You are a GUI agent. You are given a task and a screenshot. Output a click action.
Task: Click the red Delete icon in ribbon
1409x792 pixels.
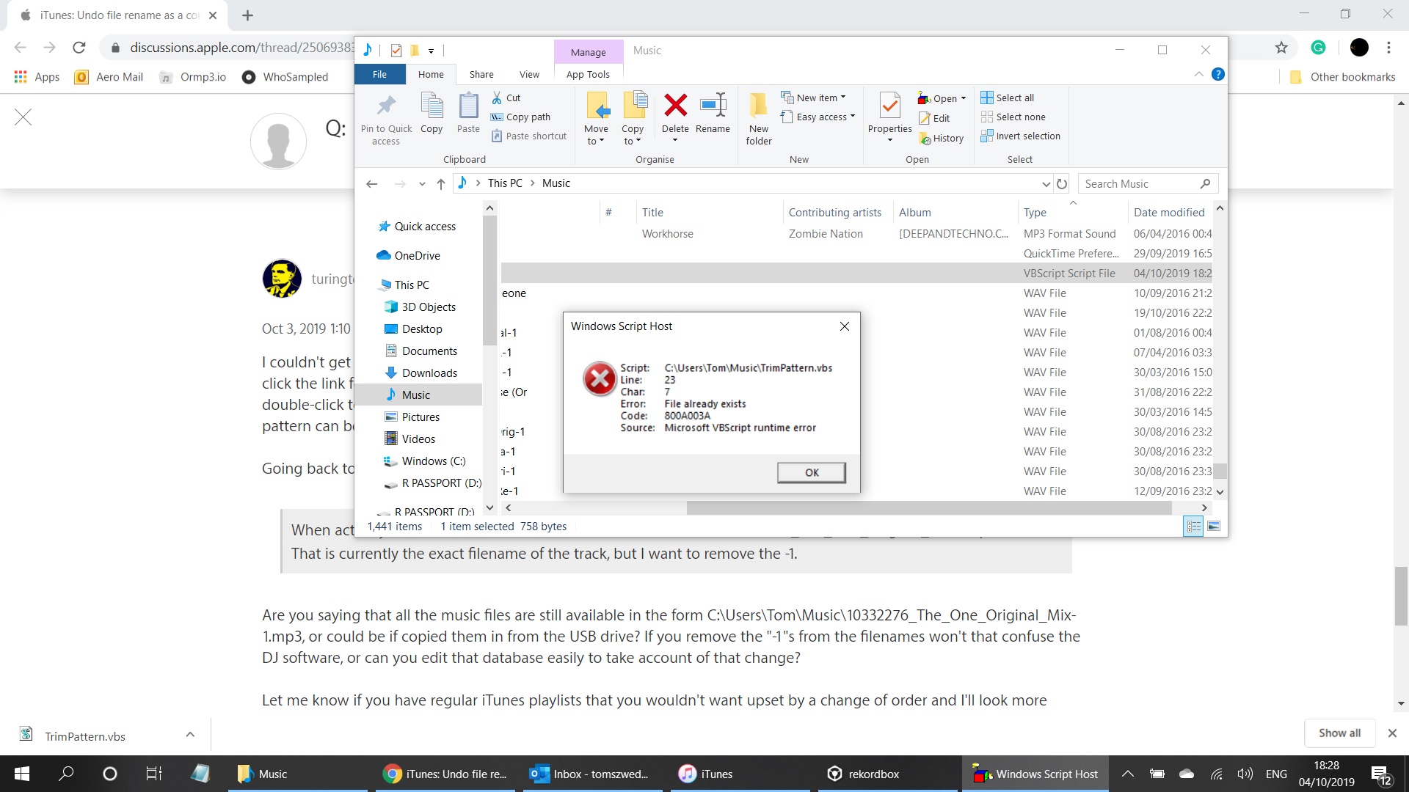[675, 106]
